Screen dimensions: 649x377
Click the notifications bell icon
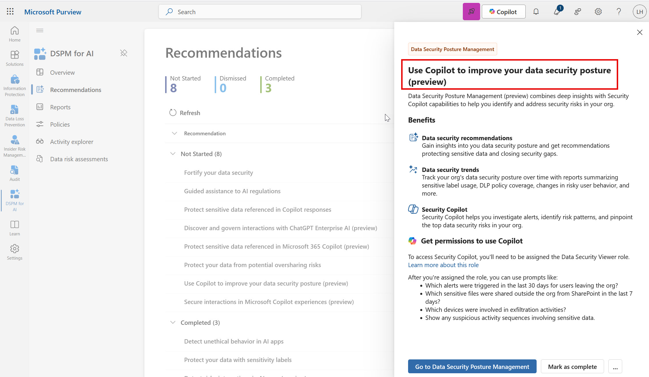[x=536, y=12]
